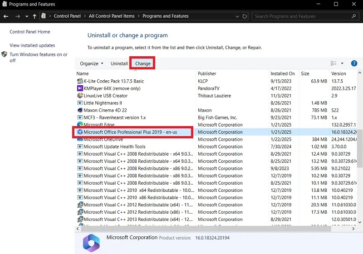Sort by the Name column header

coord(83,73)
